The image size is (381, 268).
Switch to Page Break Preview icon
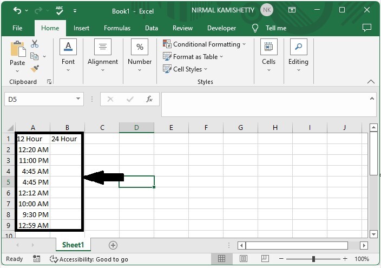click(265, 258)
